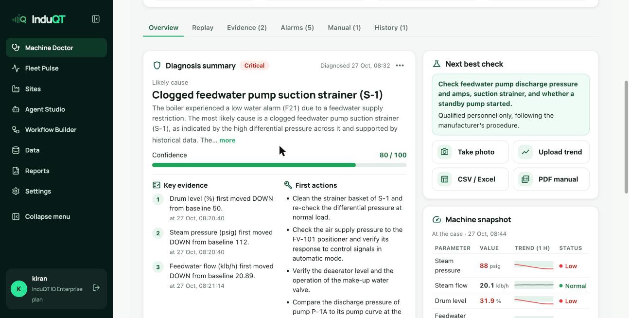Screen dimensions: 629x318
Task: Open the Alarms (5) tab
Action: coord(297,28)
